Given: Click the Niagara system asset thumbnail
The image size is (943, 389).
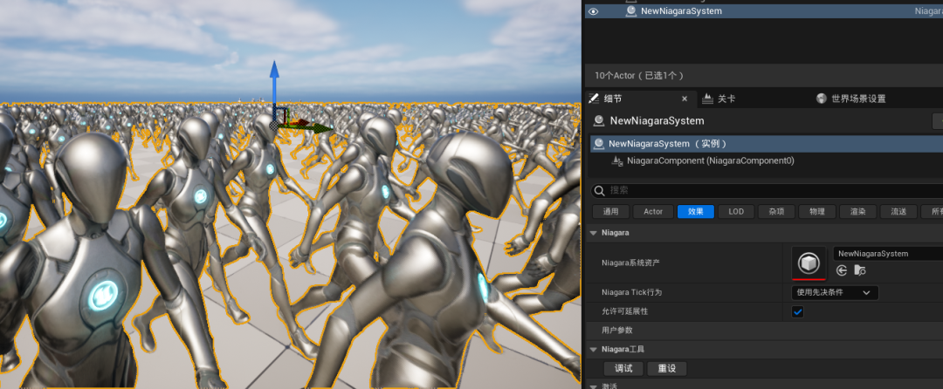Looking at the screenshot, I should click(x=809, y=263).
